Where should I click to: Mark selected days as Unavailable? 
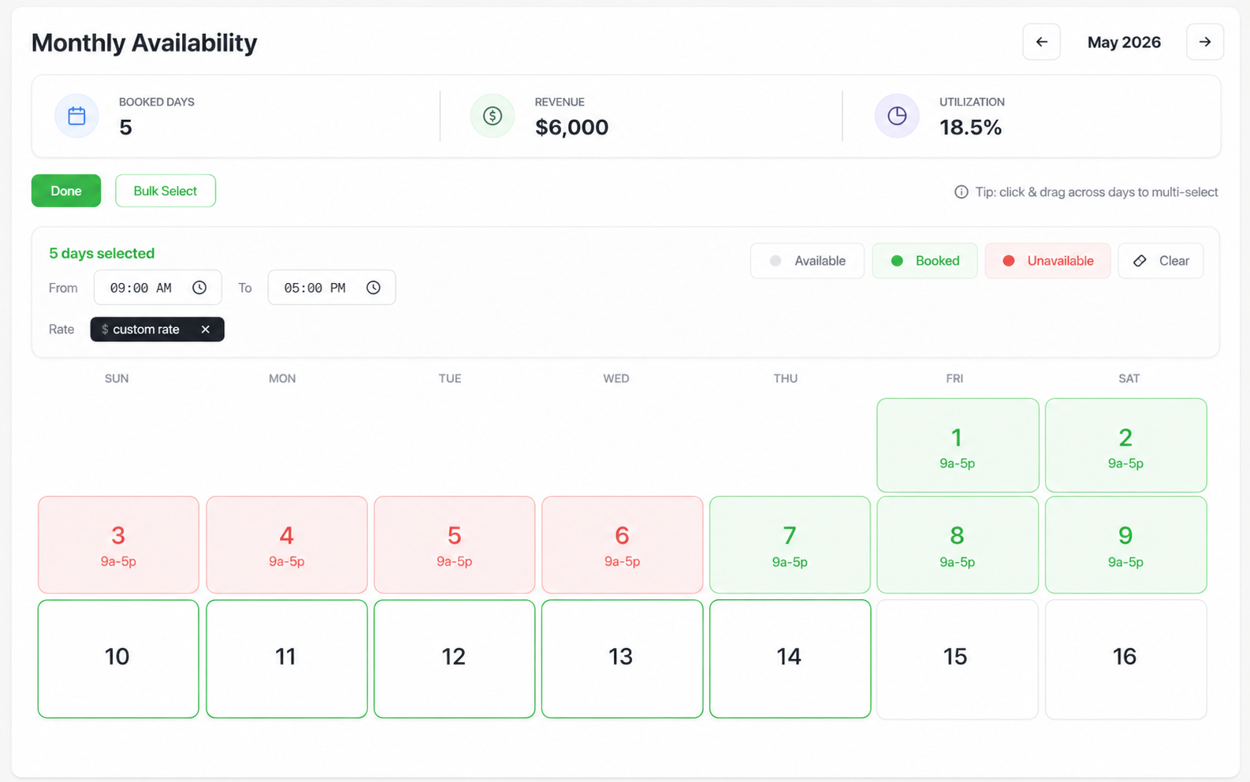[1047, 261]
